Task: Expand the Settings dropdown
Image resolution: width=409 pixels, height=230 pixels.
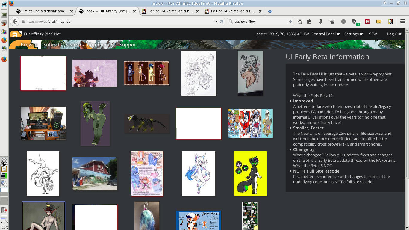Action: pos(353,34)
